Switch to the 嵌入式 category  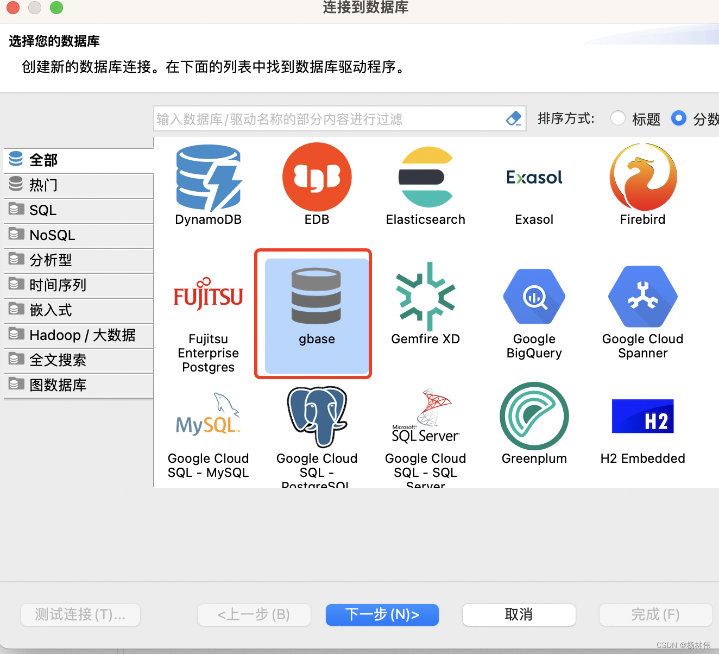[79, 310]
